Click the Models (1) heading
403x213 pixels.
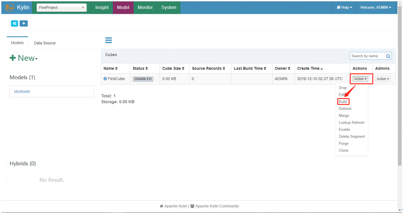coord(22,77)
